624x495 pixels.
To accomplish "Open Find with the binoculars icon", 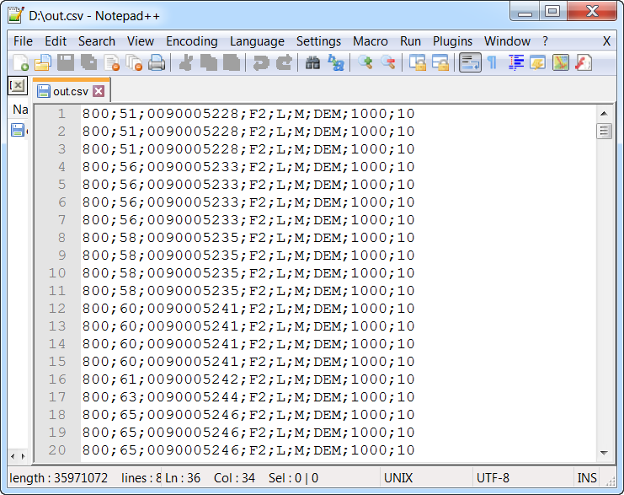I will point(312,63).
